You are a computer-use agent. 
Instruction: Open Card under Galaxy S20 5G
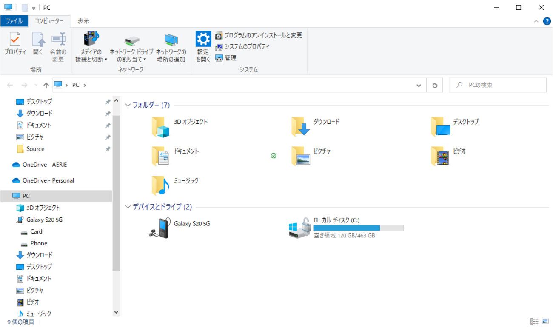click(x=36, y=232)
